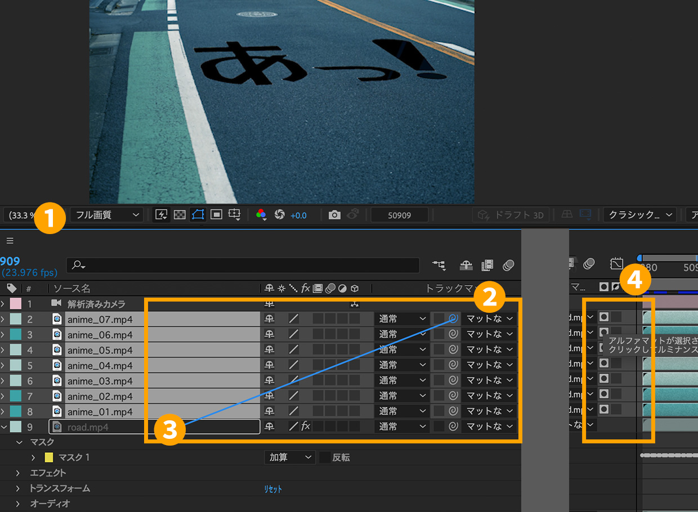The image size is (698, 512).
Task: Take a snapshot with the camera icon
Action: (x=334, y=215)
